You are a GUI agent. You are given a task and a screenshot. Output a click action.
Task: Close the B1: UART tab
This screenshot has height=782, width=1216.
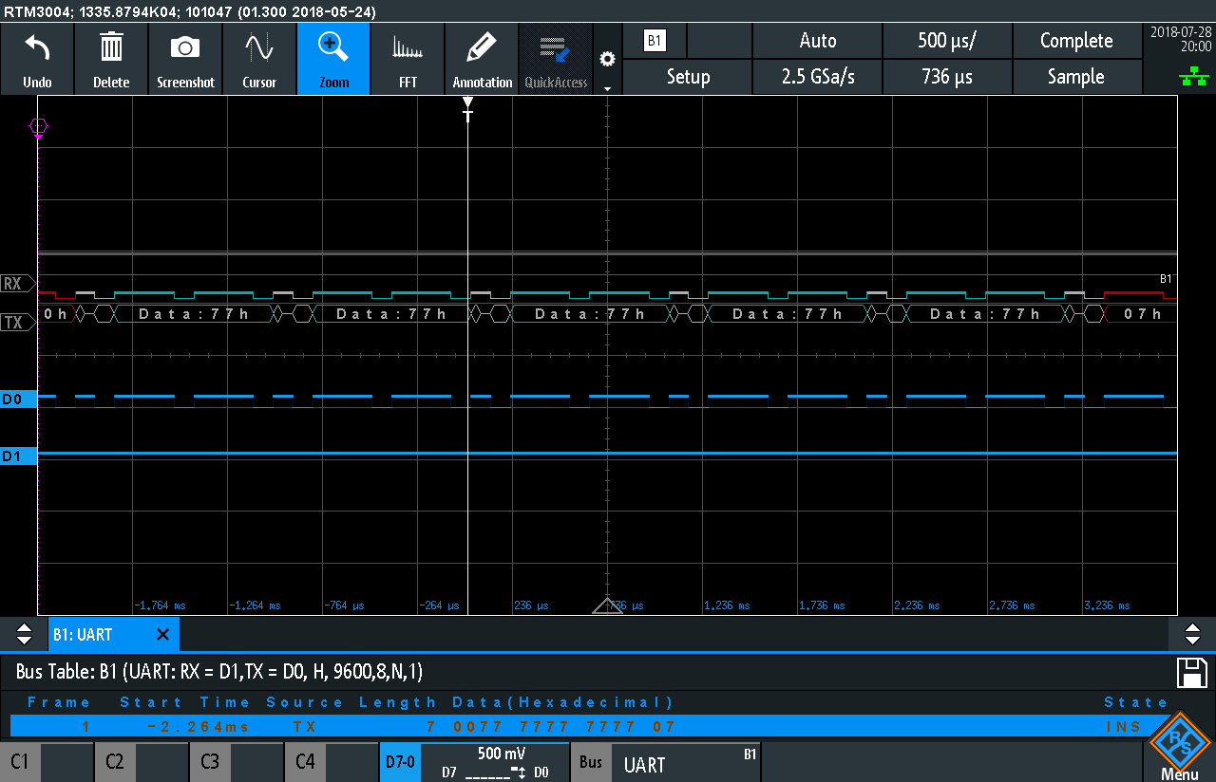162,634
